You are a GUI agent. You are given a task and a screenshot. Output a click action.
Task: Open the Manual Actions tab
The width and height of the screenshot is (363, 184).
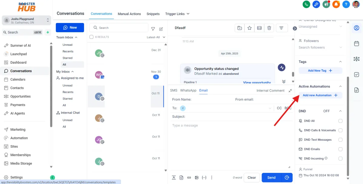pos(129,14)
